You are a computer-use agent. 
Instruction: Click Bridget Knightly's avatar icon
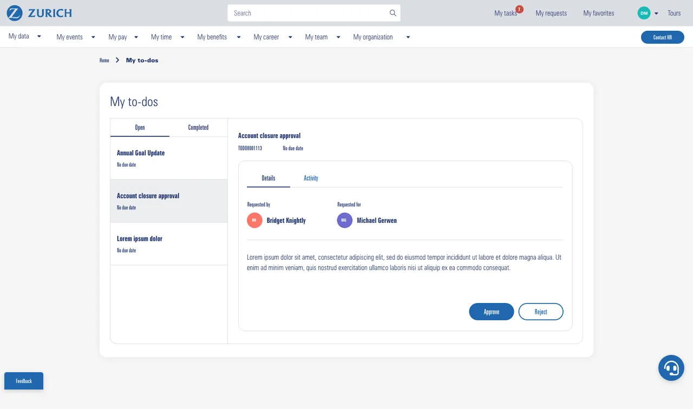pos(254,220)
